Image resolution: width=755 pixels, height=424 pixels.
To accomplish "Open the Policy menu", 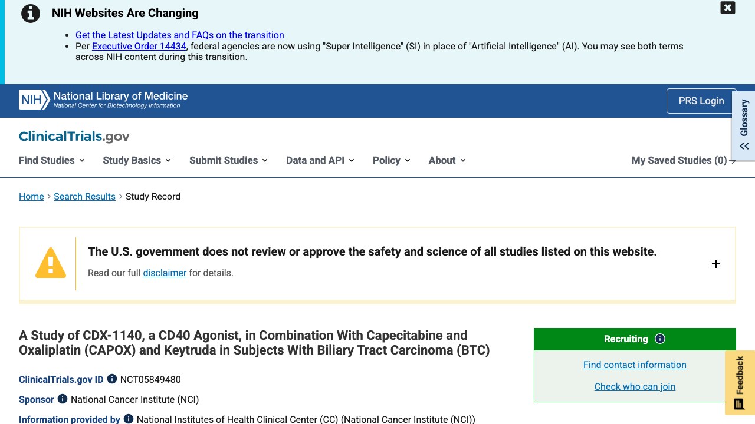I will [x=392, y=160].
